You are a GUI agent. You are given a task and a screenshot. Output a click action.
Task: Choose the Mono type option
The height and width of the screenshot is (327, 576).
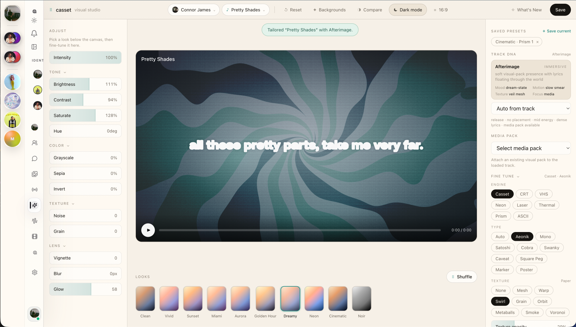click(545, 237)
